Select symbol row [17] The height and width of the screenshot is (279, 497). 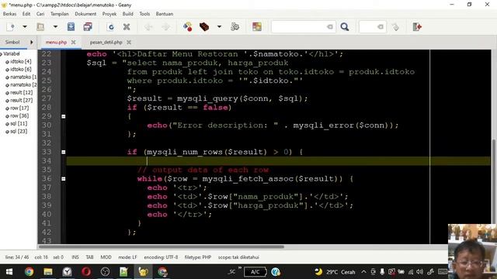tap(19, 108)
